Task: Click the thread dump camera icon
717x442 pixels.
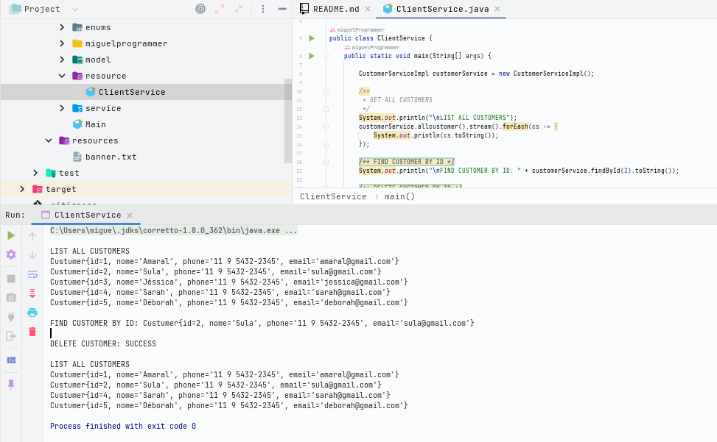Action: click(x=11, y=297)
